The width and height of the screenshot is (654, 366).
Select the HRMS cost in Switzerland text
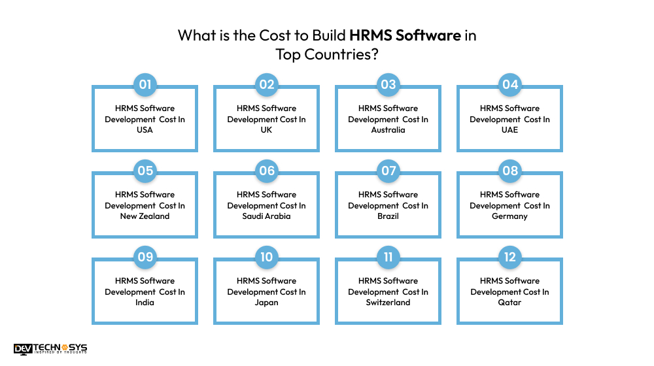tap(388, 291)
